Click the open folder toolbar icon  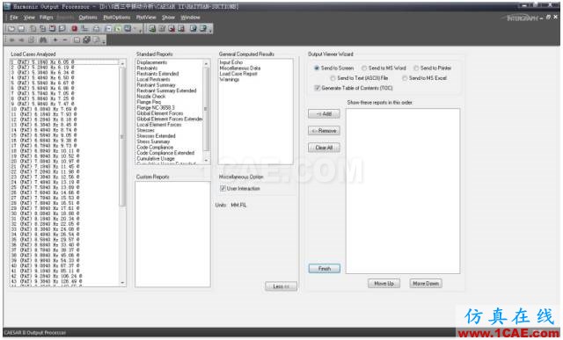click(x=11, y=28)
